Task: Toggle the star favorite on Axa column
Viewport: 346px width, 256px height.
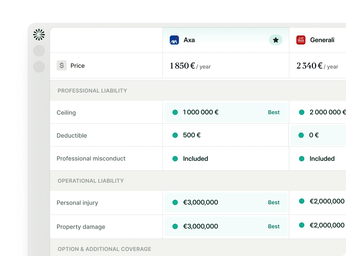Action: click(x=276, y=40)
